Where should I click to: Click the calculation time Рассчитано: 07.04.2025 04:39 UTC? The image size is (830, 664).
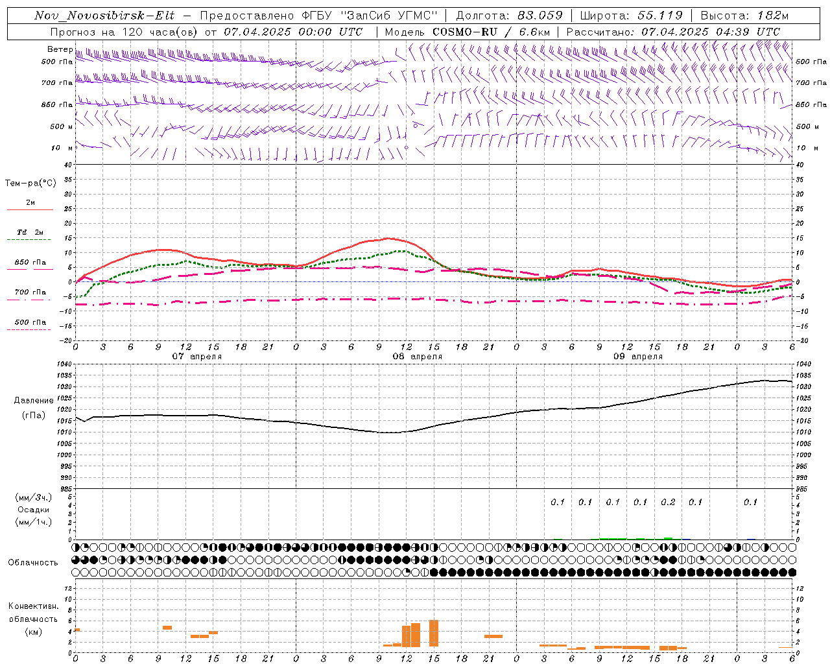673,31
